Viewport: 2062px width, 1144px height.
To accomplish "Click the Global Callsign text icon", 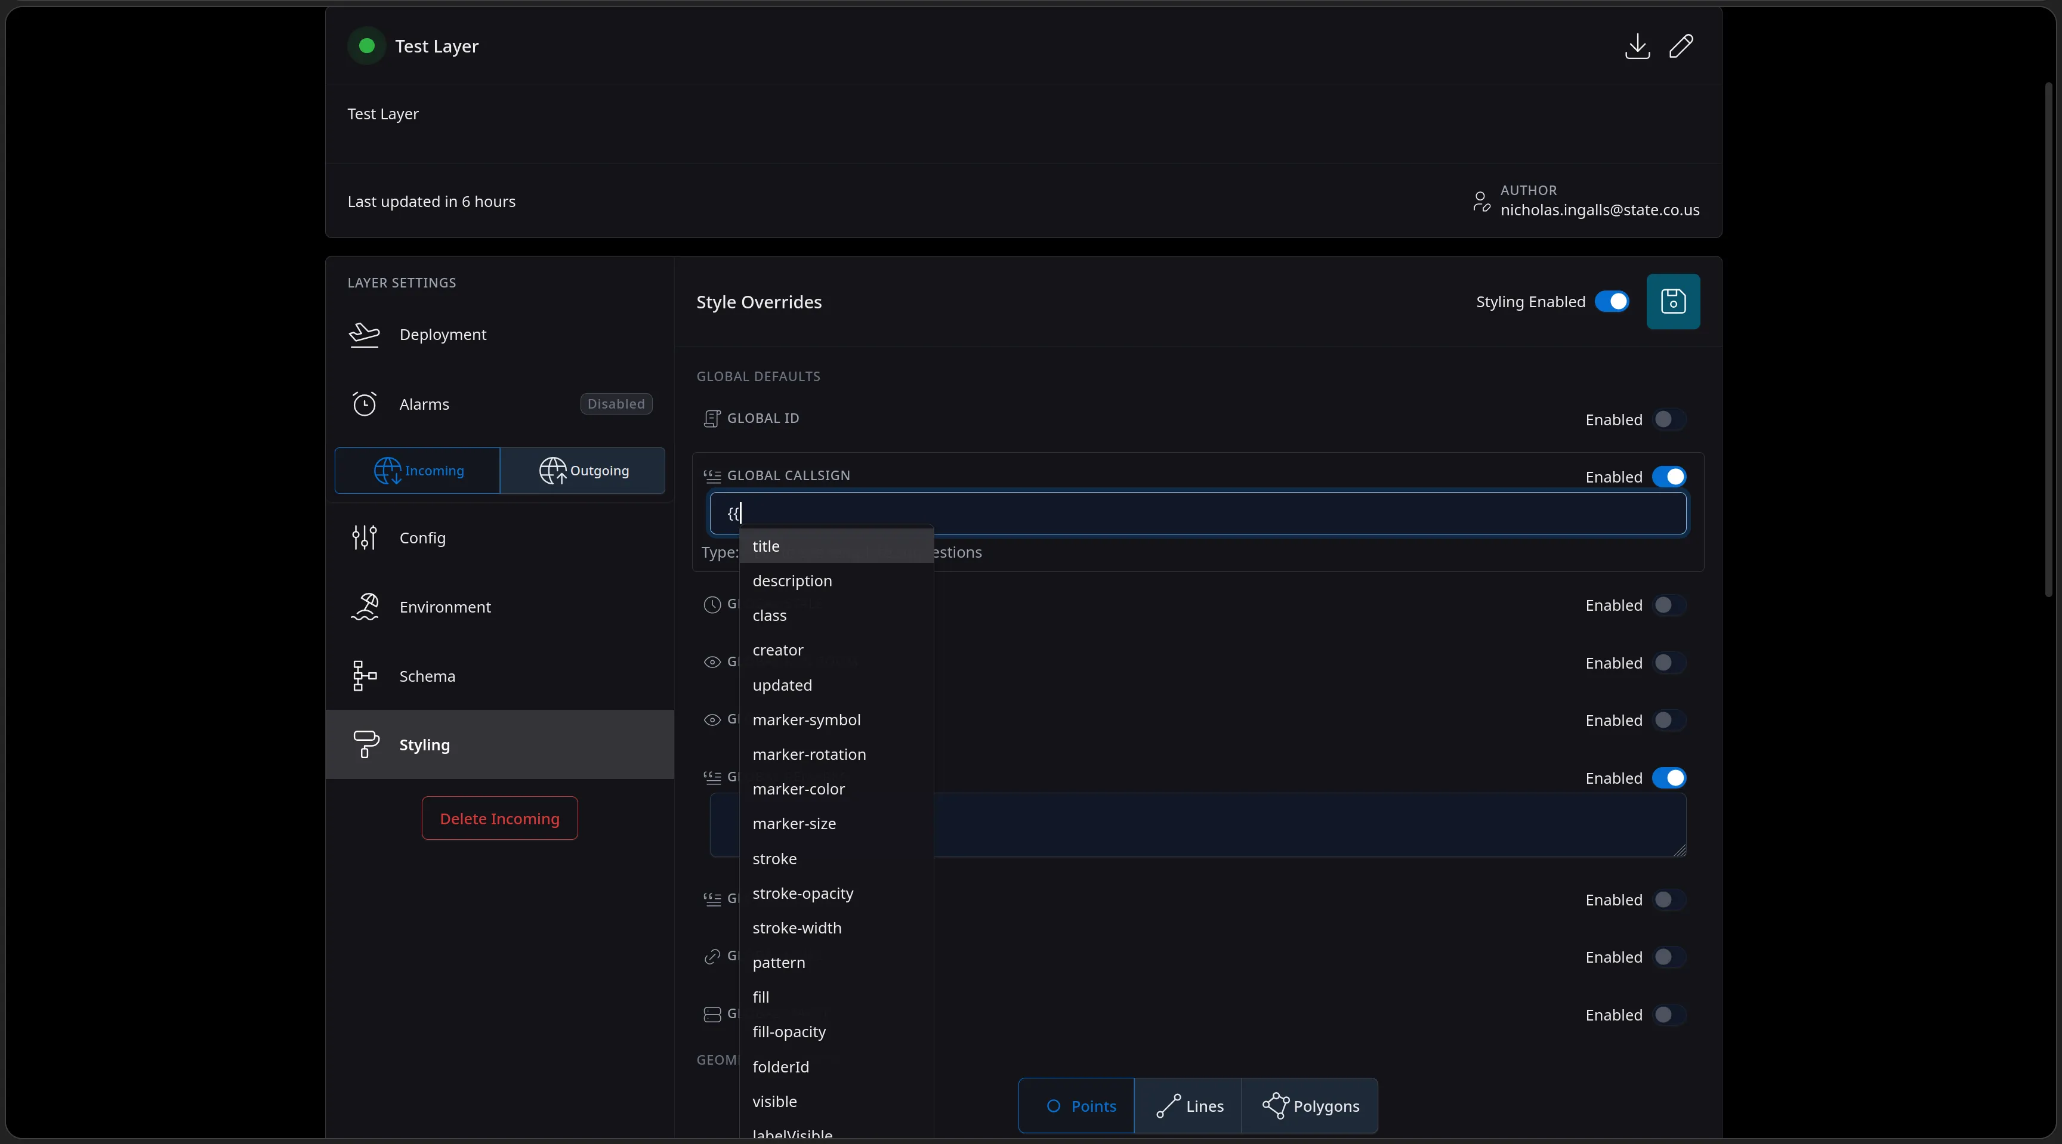I will pos(712,476).
